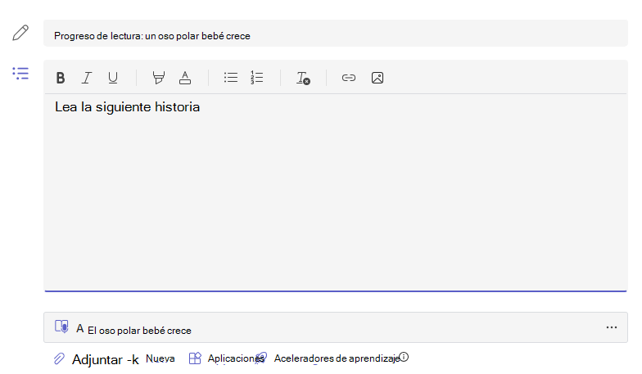Toggle underline formatting
The width and height of the screenshot is (642, 374).
pyautogui.click(x=113, y=78)
